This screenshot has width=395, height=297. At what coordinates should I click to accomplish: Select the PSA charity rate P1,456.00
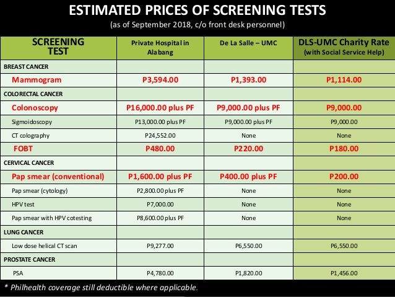[344, 273]
